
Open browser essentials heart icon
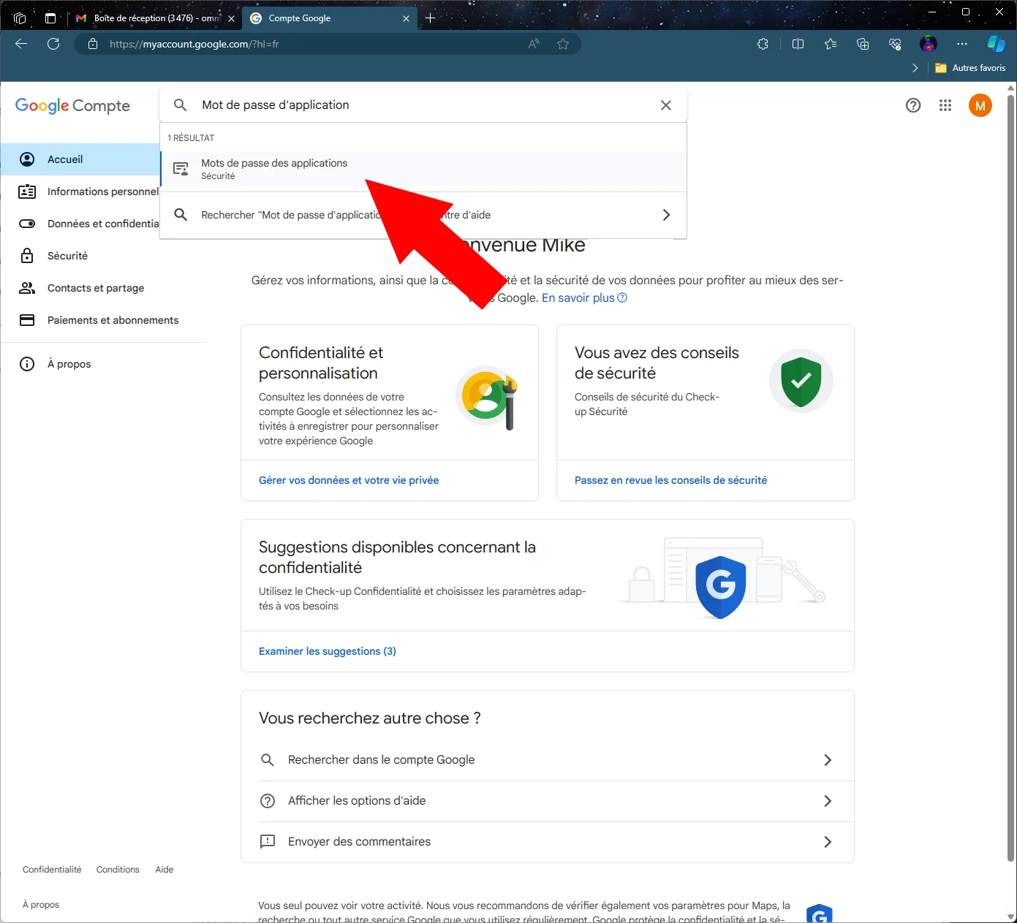click(895, 44)
